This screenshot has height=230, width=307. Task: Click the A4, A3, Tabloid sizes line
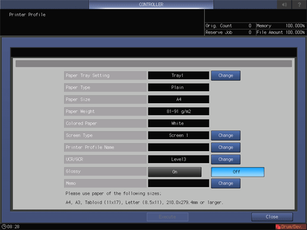tap(144, 203)
